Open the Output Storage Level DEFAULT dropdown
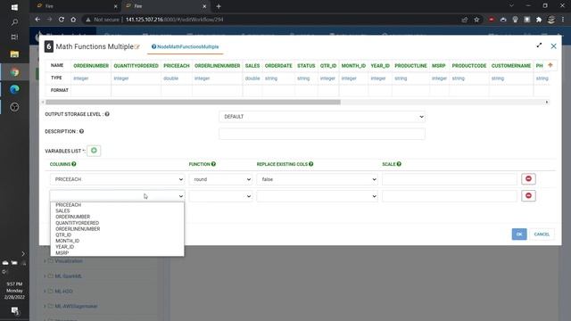The width and height of the screenshot is (571, 321). pos(322,117)
